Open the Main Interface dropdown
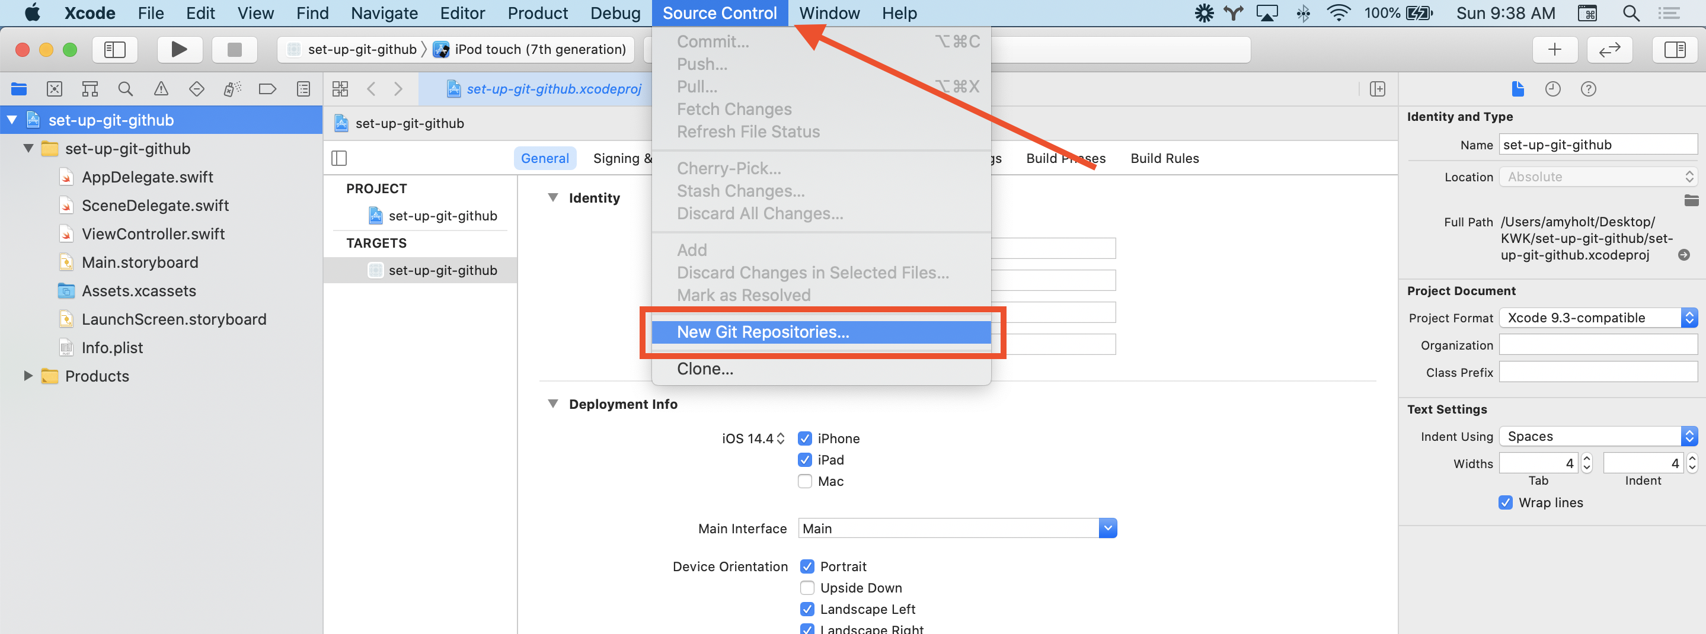 (1107, 528)
